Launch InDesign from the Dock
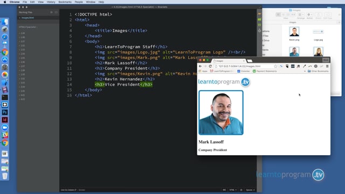 click(x=5, y=120)
